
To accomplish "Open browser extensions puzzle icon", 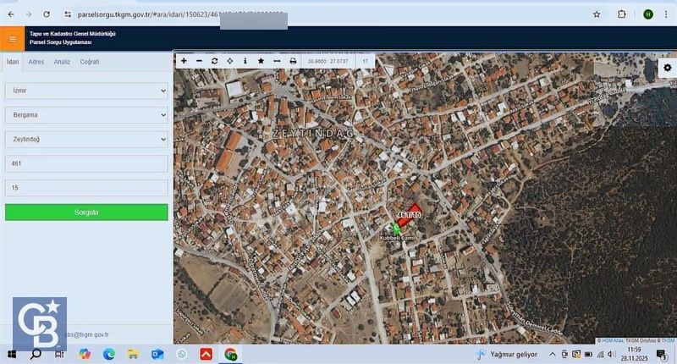I will click(x=621, y=14).
